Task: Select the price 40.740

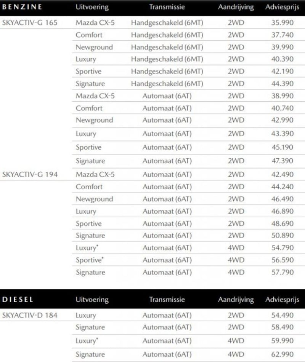Action: click(x=283, y=108)
